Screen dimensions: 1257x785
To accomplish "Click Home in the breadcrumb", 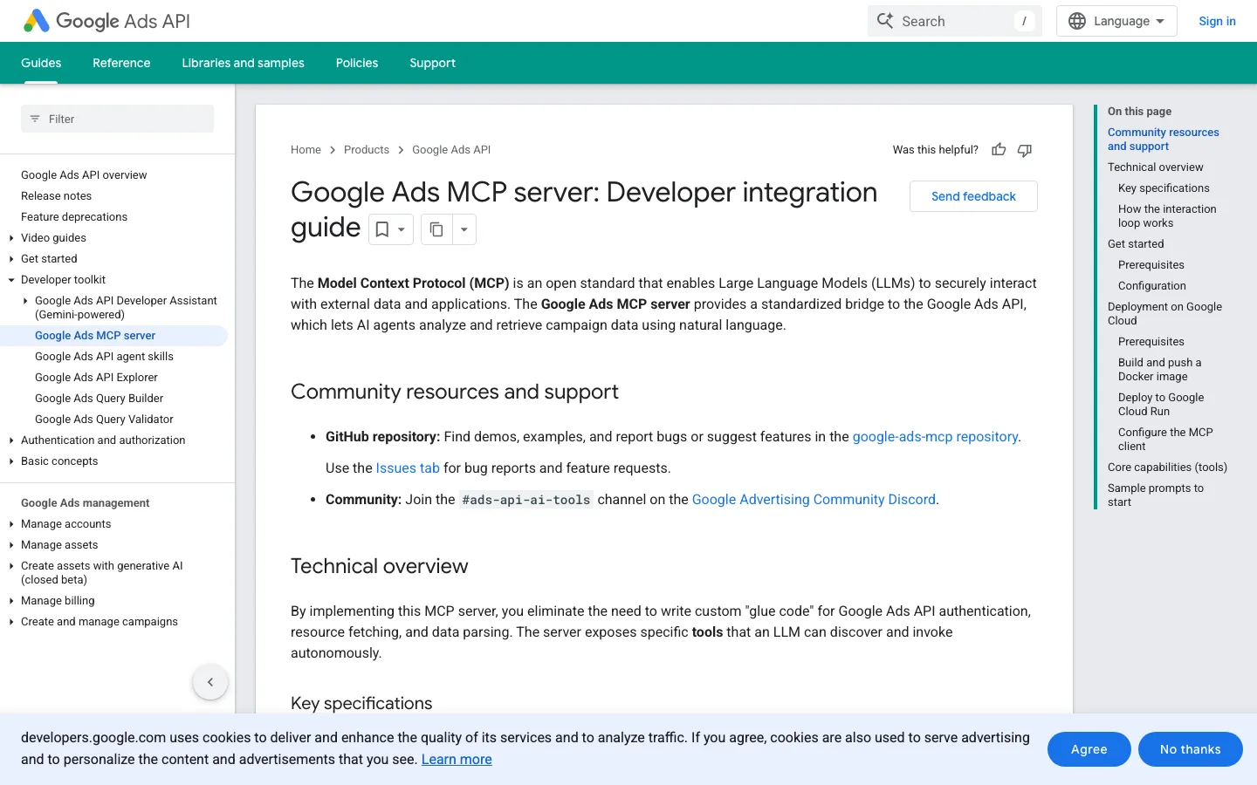I will (306, 150).
